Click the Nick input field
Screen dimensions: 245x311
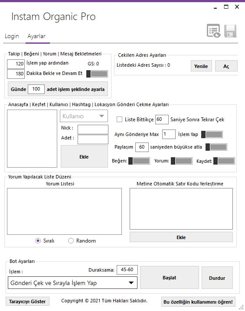coord(93,130)
